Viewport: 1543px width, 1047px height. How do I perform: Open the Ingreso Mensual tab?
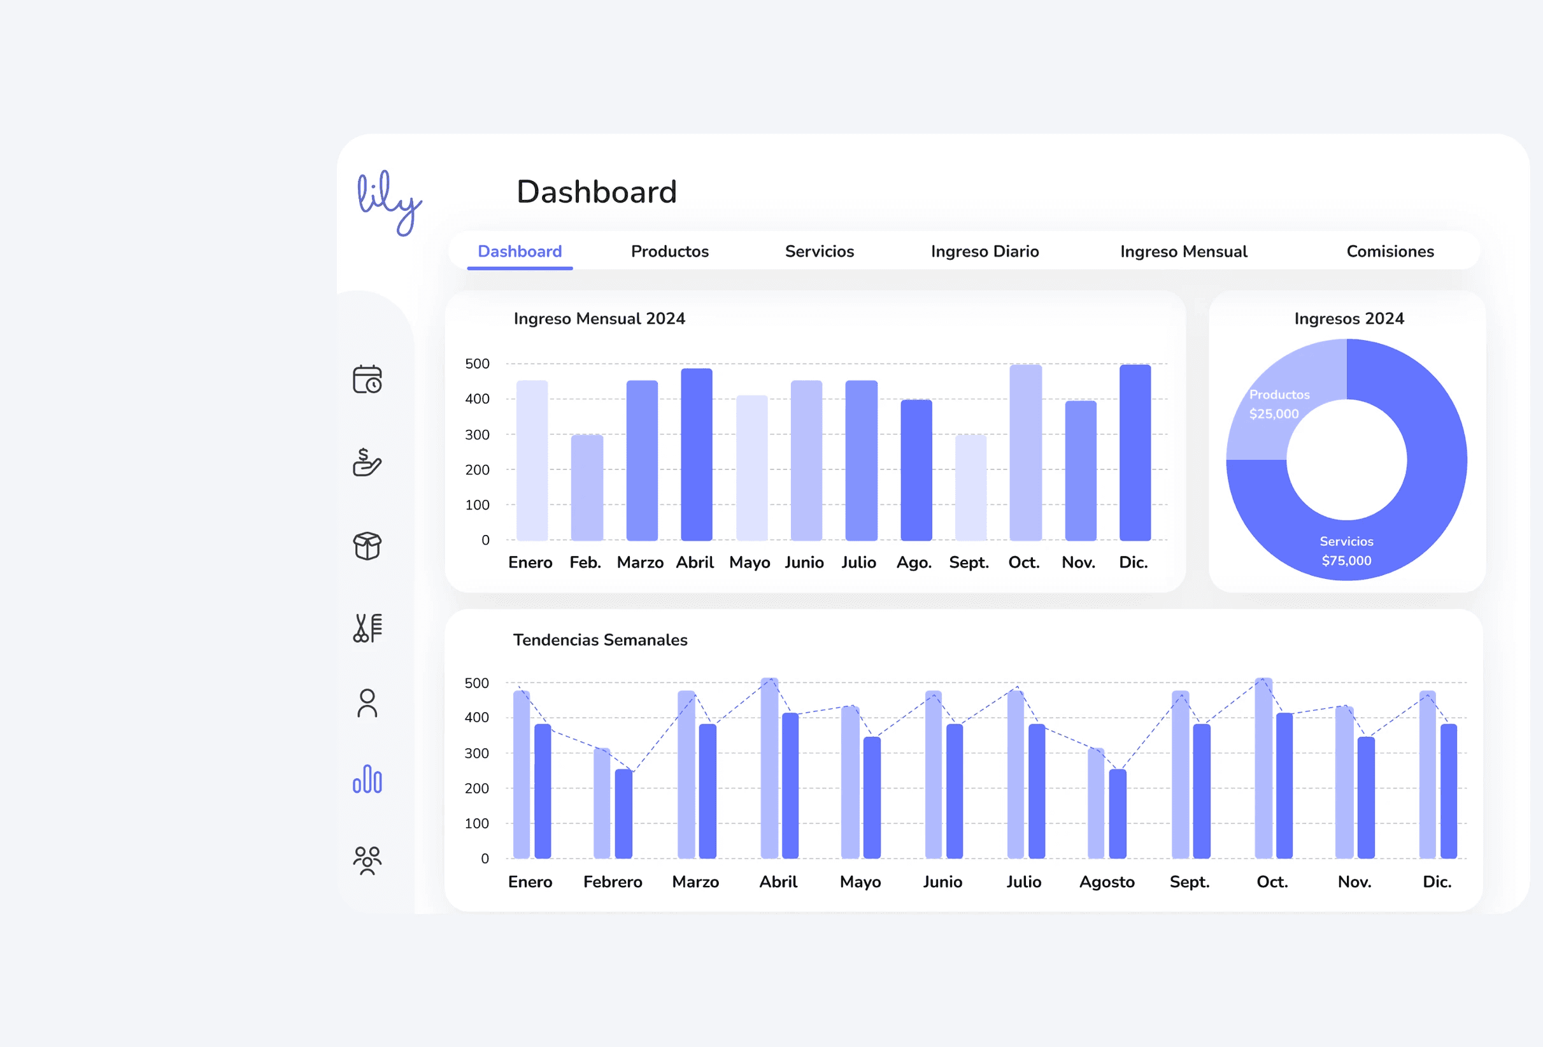pyautogui.click(x=1183, y=252)
